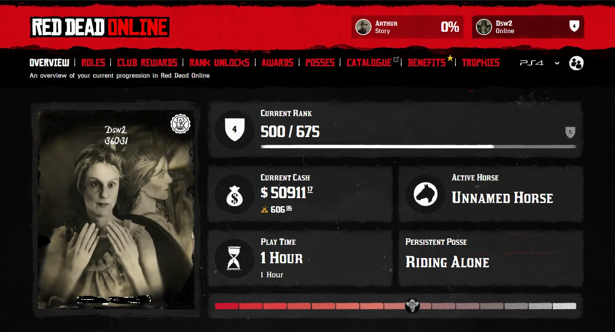Switch to Rank Unlocks tab
This screenshot has height=332, width=615.
click(x=219, y=63)
